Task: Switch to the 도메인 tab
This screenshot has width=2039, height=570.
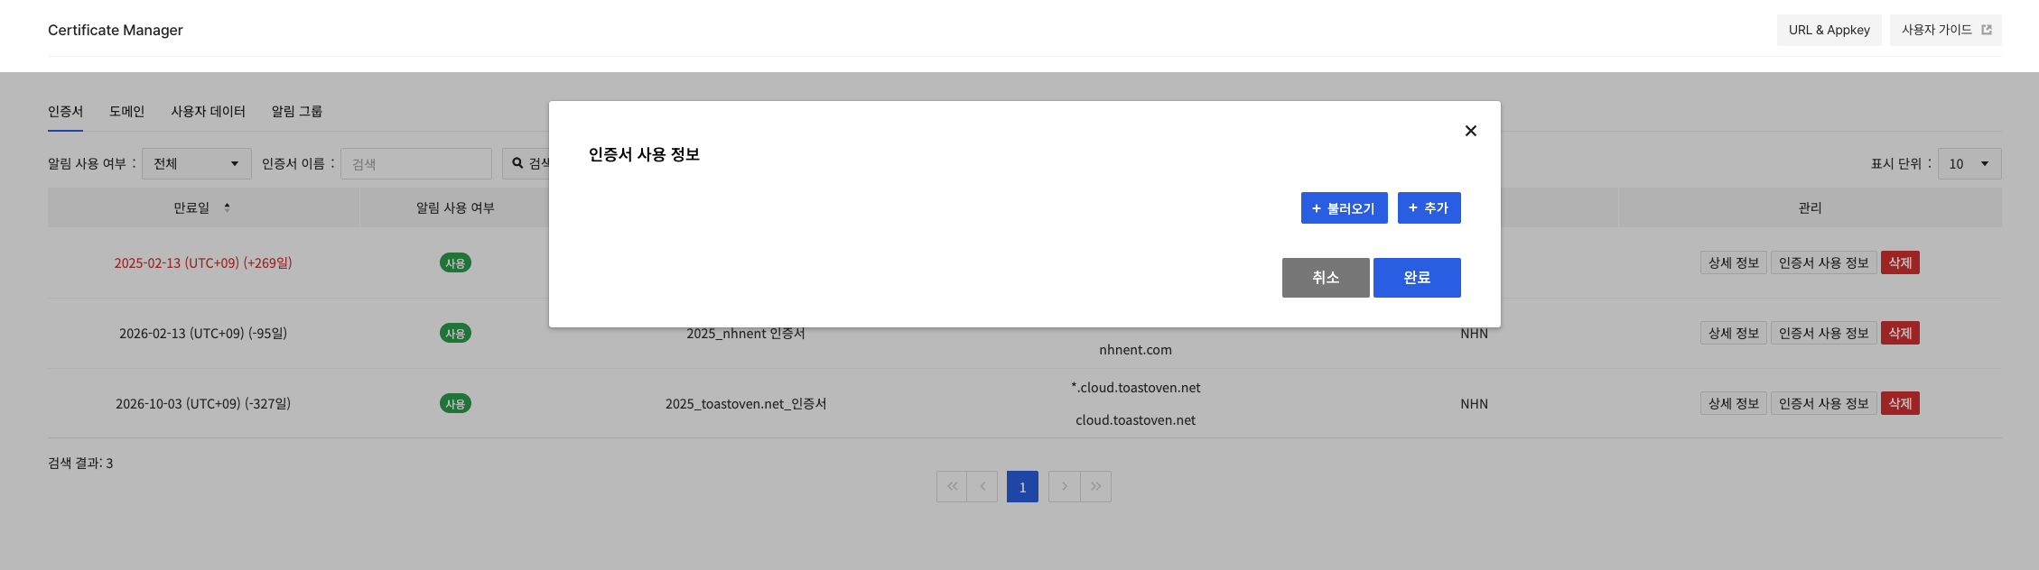Action: (126, 111)
